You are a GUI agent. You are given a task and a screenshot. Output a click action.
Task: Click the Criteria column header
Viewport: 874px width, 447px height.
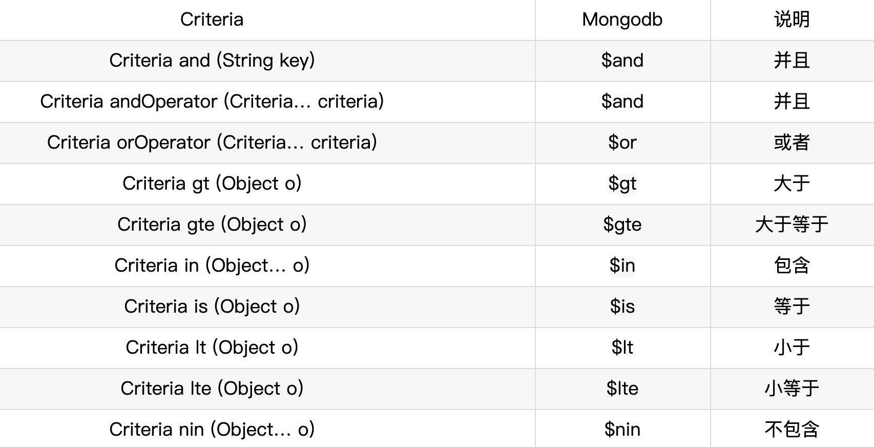[x=212, y=19]
